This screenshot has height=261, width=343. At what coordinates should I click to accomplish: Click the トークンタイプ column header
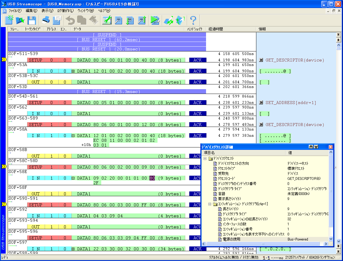pyautogui.click(x=33, y=29)
